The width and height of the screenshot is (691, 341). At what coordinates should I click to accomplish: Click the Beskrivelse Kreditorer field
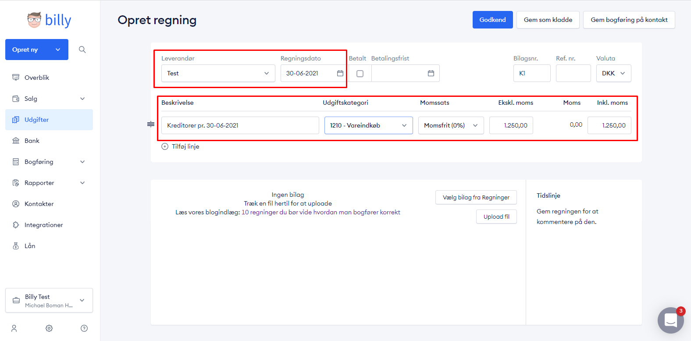tap(240, 125)
